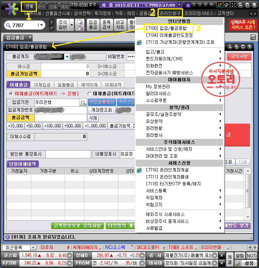Switch to virtual screen 3

(200, 5)
